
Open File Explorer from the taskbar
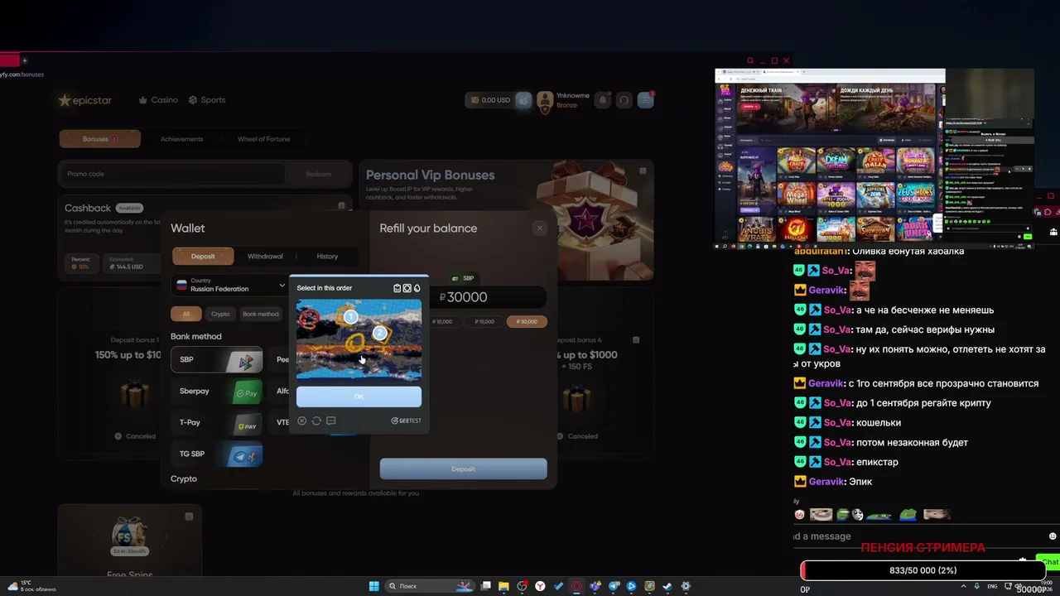pos(503,586)
